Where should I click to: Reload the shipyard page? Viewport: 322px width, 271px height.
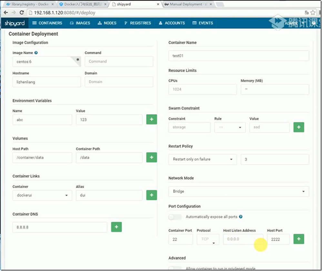[22, 13]
